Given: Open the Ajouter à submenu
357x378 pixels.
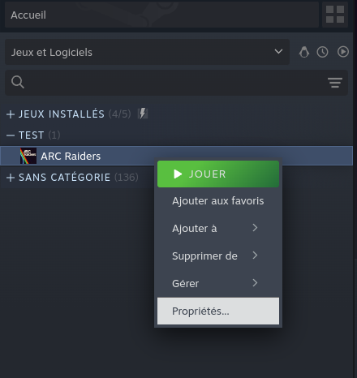Looking at the screenshot, I should (x=218, y=229).
